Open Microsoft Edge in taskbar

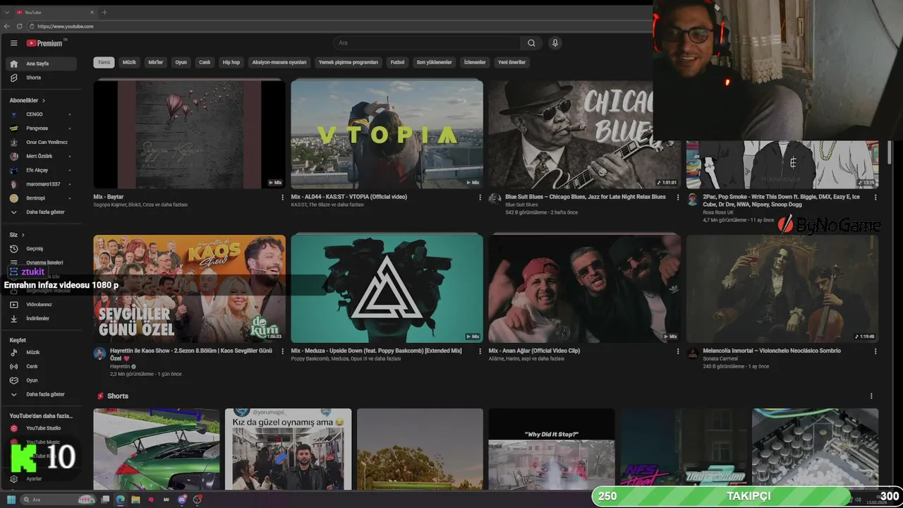click(x=120, y=500)
